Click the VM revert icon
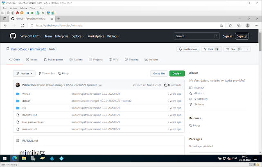The image size is (262, 167). coord(43,13)
